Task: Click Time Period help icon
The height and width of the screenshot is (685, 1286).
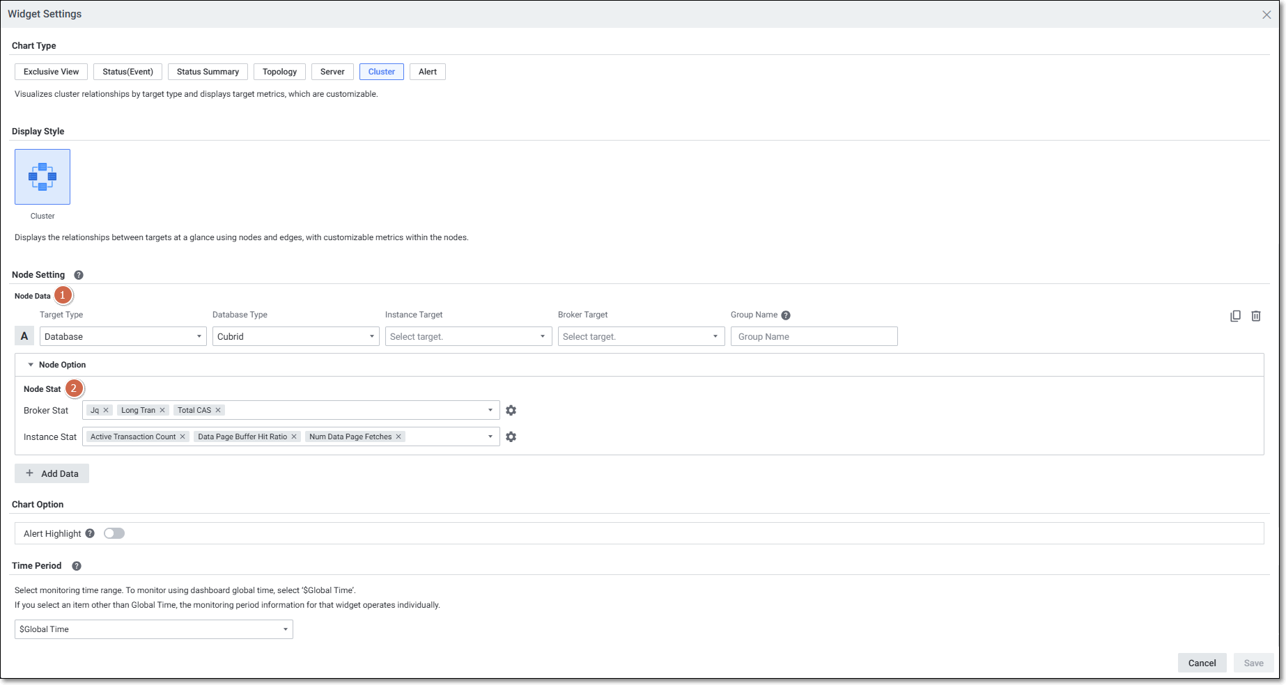Action: click(77, 566)
